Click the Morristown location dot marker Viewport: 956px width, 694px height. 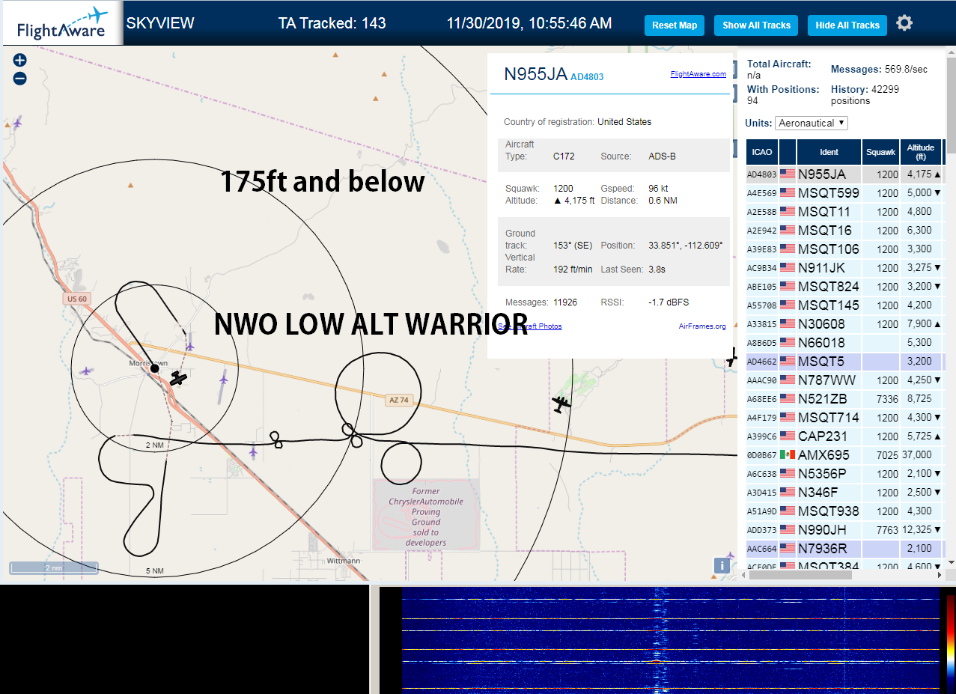[155, 368]
